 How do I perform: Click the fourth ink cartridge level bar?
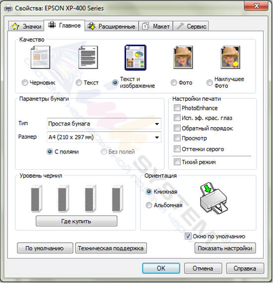pyautogui.click(x=117, y=198)
